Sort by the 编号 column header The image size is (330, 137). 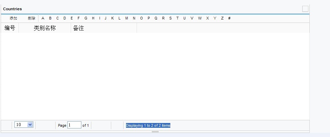pyautogui.click(x=10, y=28)
